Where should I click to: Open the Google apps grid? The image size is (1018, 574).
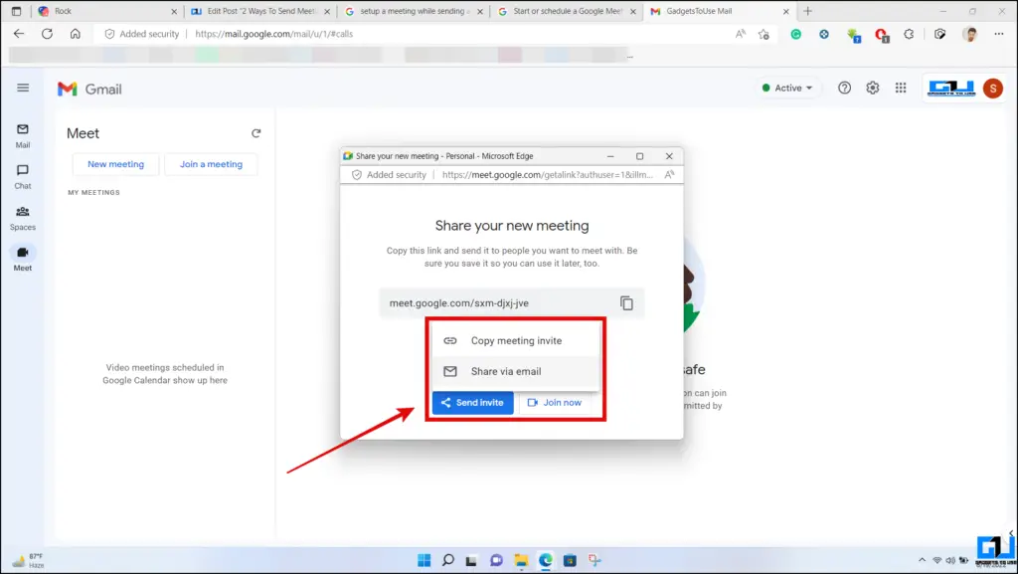click(x=901, y=88)
